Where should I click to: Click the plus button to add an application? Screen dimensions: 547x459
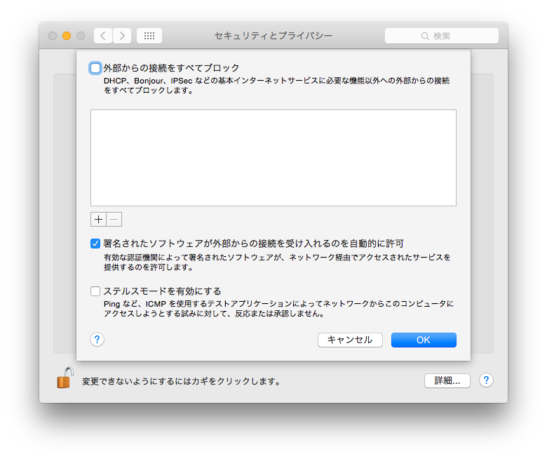point(98,219)
